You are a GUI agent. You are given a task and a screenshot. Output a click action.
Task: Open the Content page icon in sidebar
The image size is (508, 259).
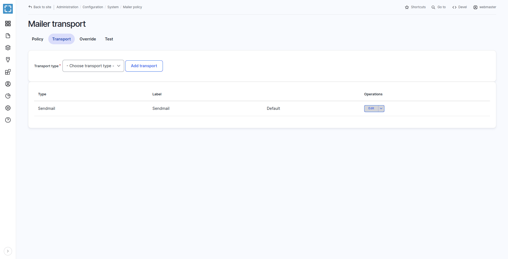8,36
